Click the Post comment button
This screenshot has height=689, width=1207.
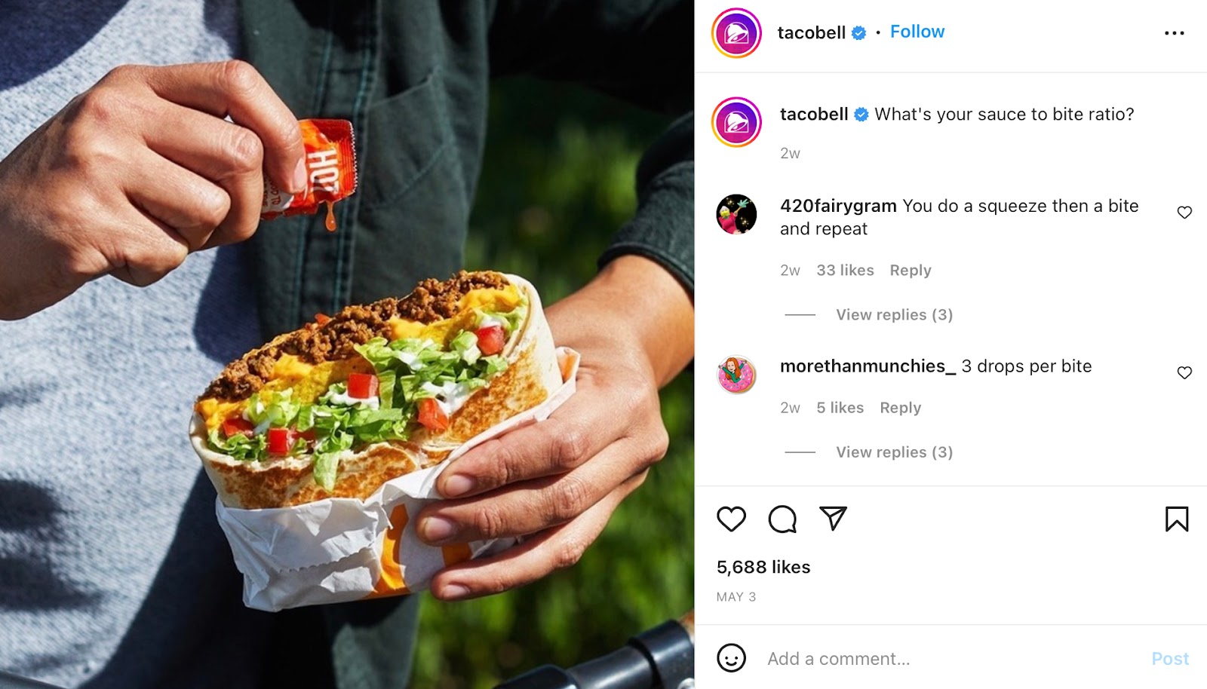pos(1170,659)
